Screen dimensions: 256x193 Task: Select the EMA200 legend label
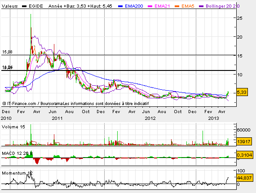point(134,6)
